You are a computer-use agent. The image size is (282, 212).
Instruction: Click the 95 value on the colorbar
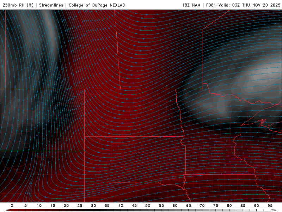click(x=270, y=206)
